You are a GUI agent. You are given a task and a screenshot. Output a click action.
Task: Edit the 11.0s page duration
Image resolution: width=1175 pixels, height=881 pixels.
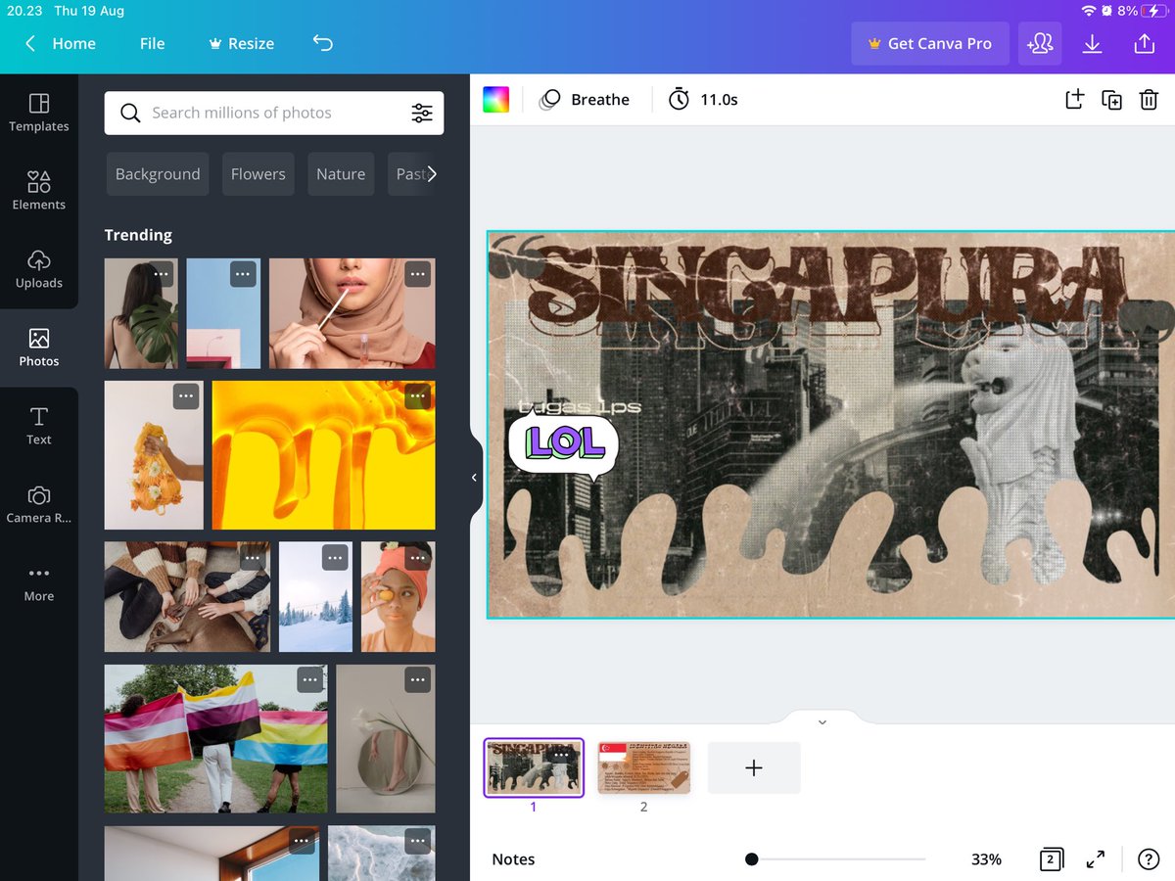pos(703,99)
